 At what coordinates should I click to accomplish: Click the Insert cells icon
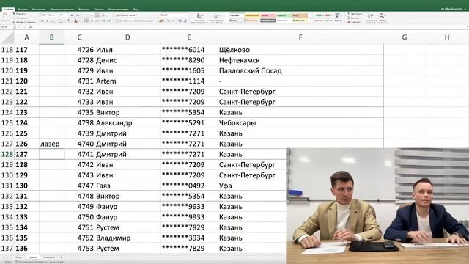click(319, 15)
